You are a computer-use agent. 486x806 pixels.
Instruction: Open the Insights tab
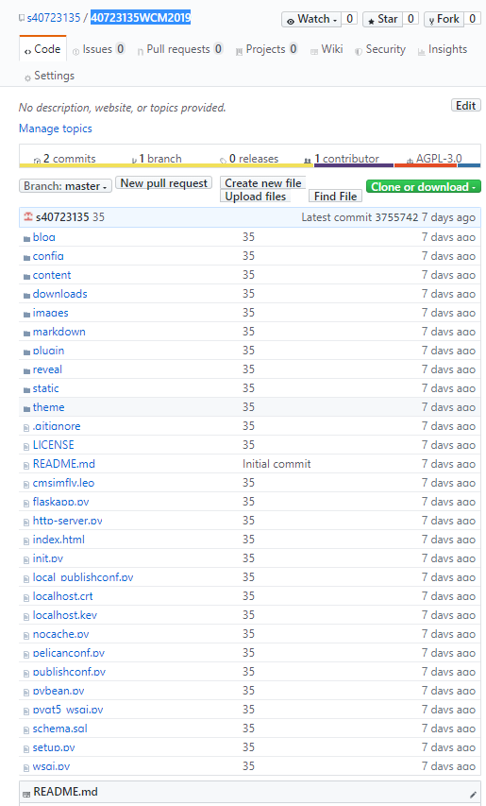pyautogui.click(x=443, y=49)
